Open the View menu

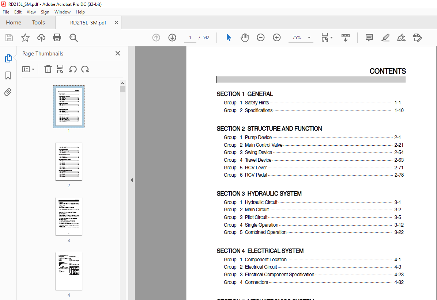tap(31, 12)
